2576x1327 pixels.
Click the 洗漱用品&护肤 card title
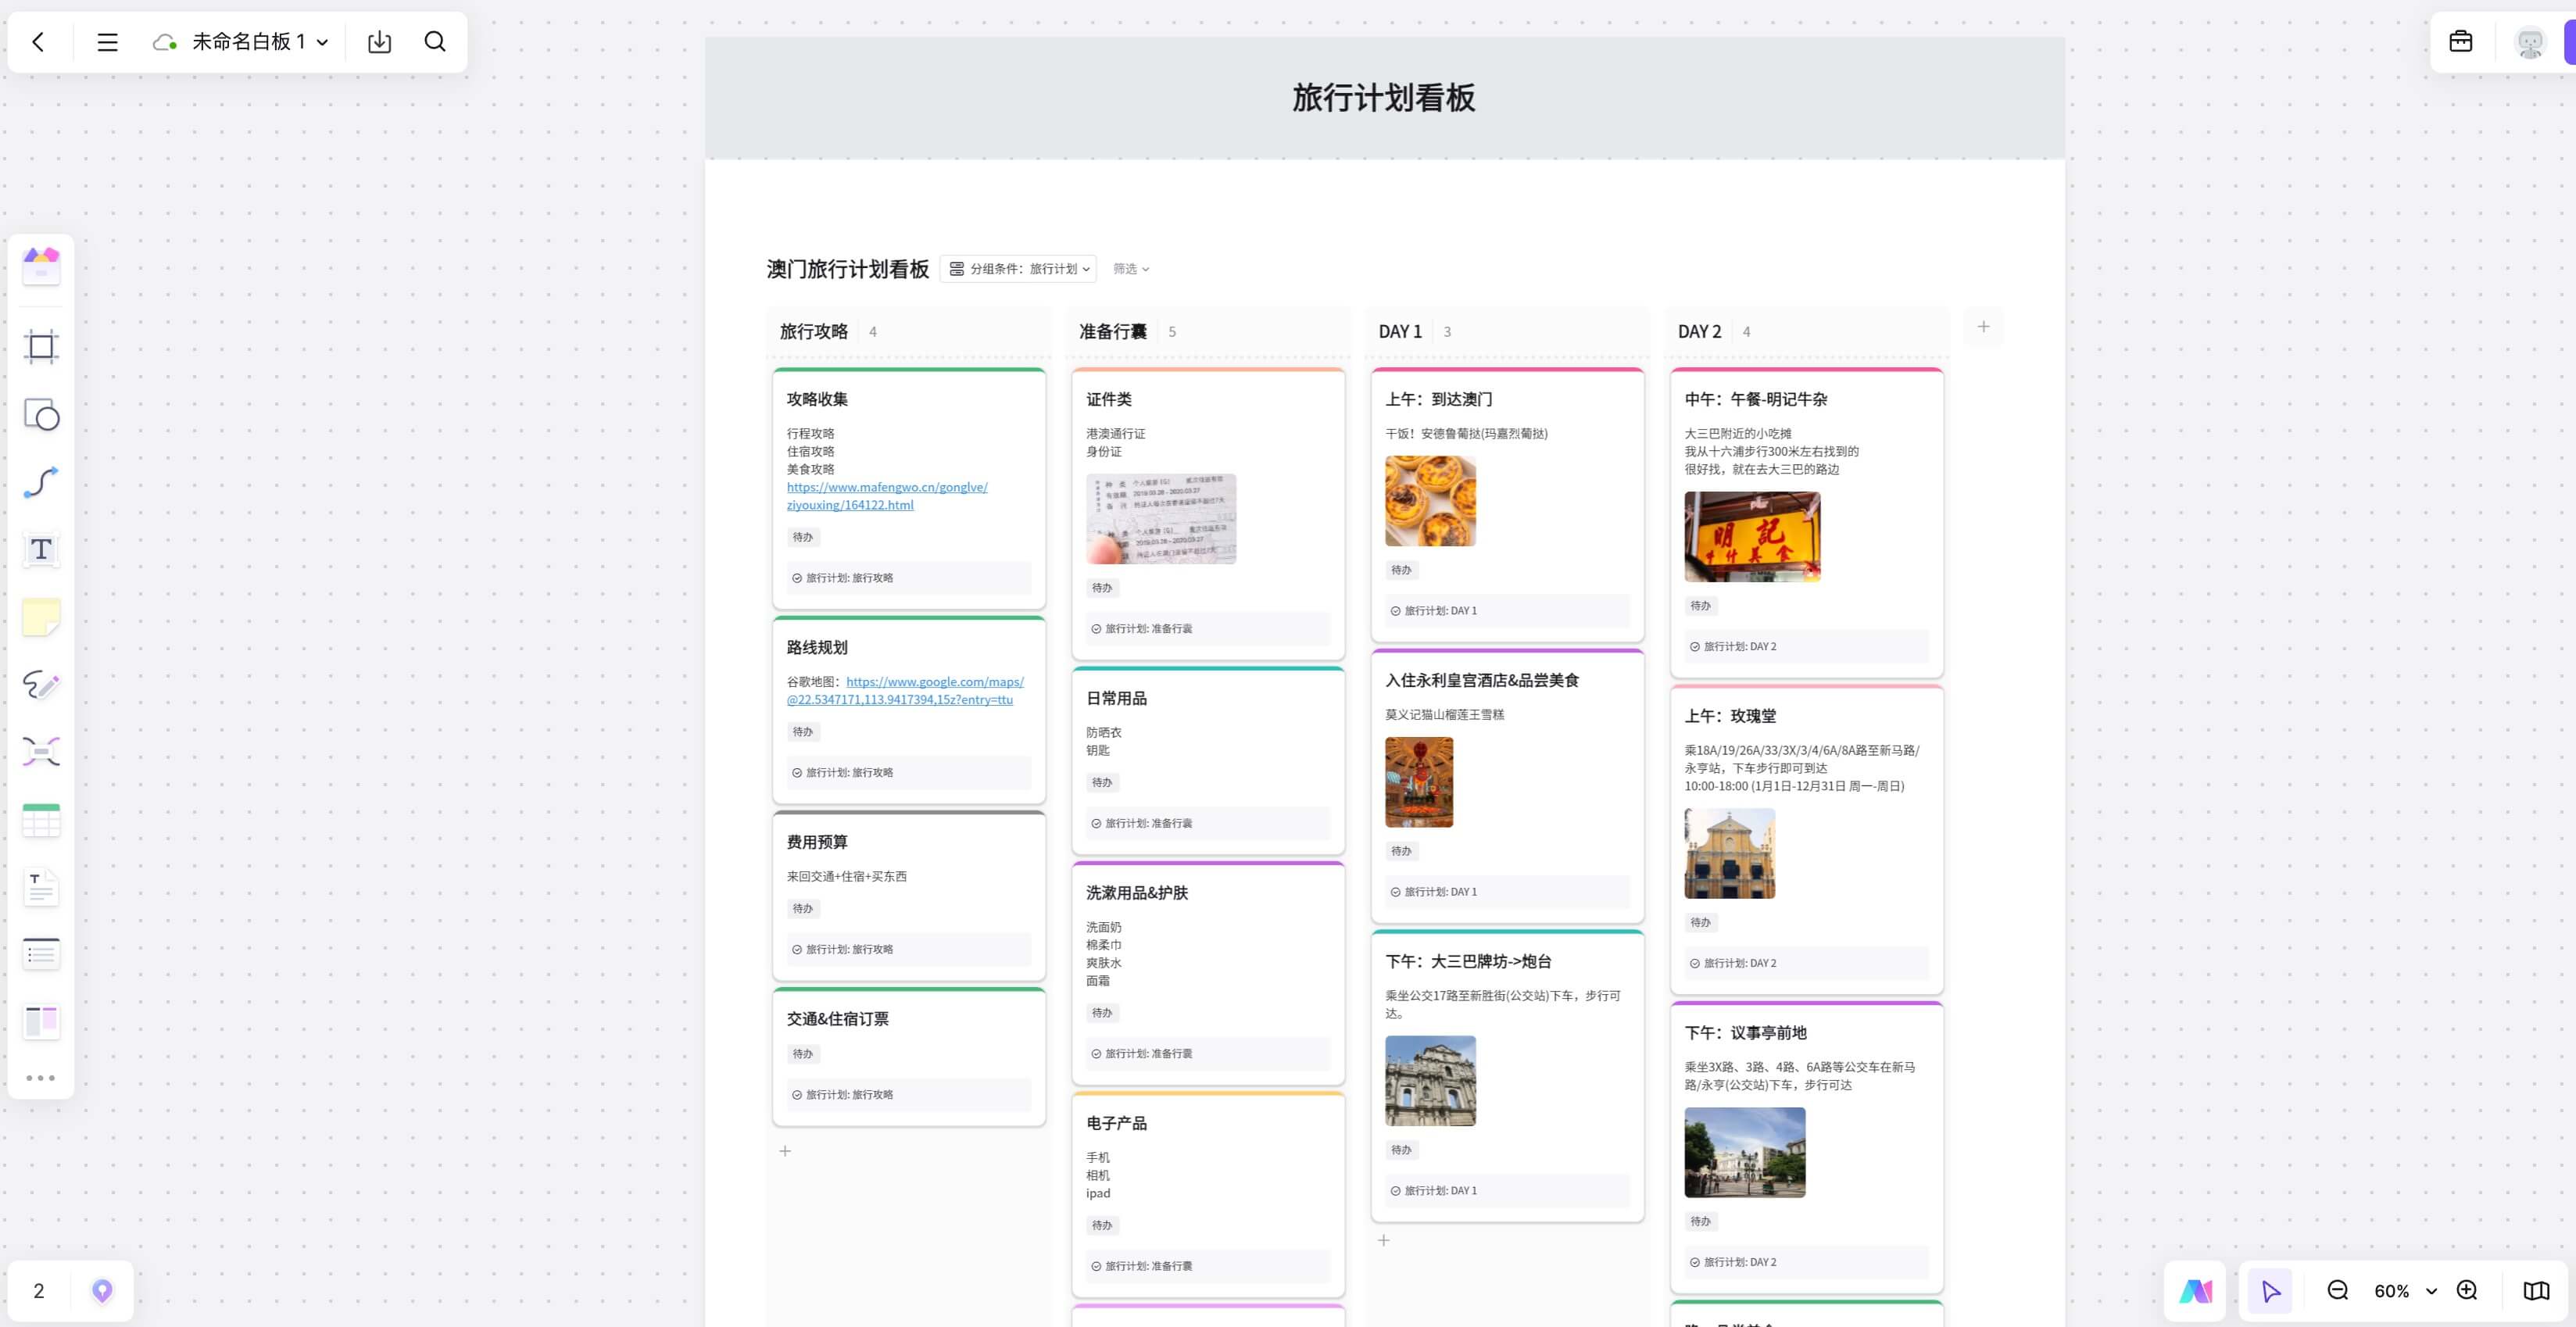coord(1137,893)
